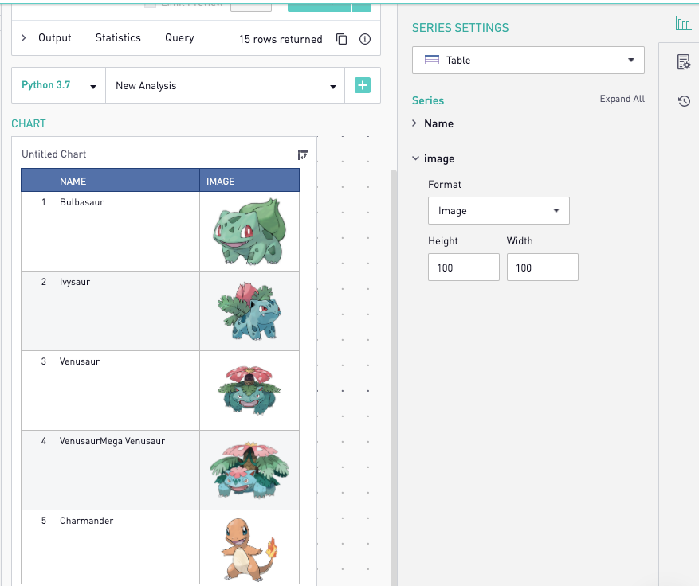The height and width of the screenshot is (586, 699).
Task: Click the Width input field
Action: click(x=543, y=268)
